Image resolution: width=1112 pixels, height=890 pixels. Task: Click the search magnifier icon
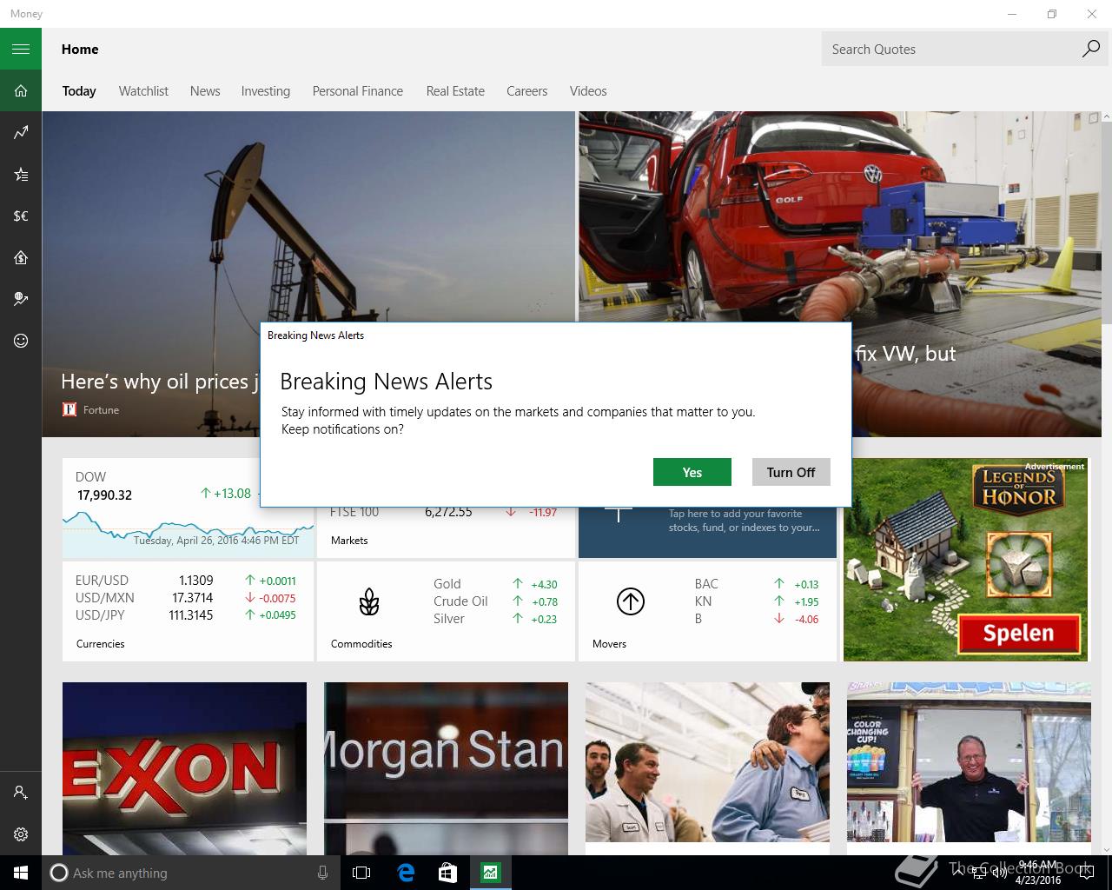click(1091, 49)
